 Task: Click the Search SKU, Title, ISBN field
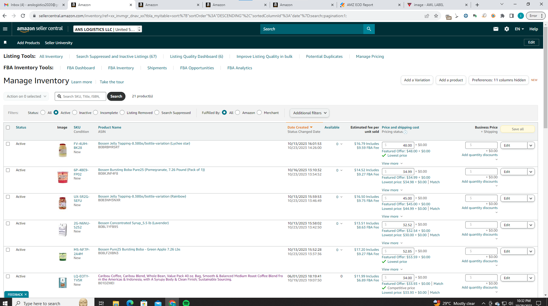(80, 96)
